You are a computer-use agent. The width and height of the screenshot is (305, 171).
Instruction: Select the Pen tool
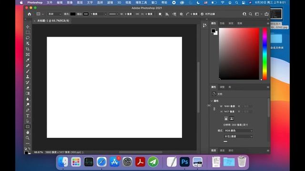click(28, 110)
